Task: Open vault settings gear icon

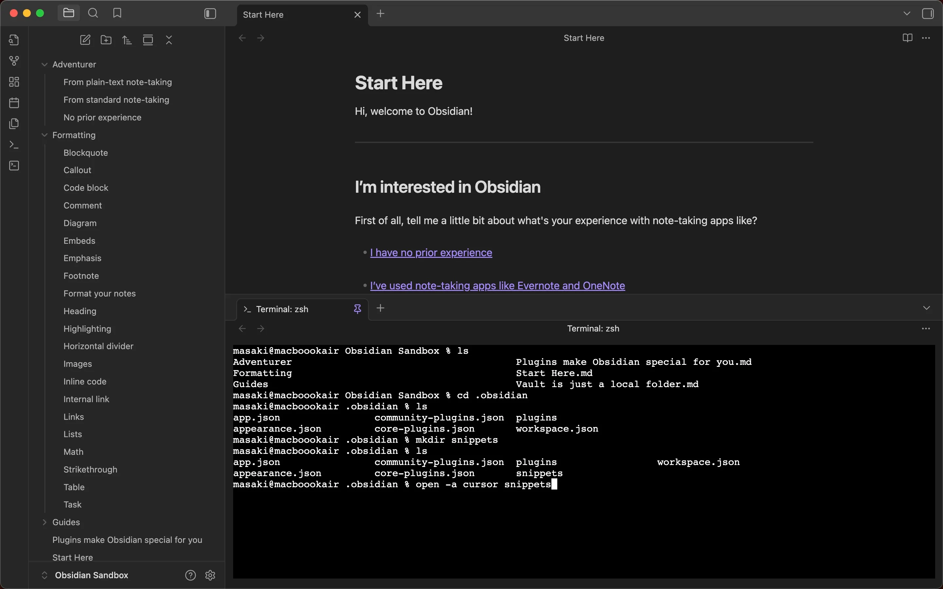Action: coord(211,575)
